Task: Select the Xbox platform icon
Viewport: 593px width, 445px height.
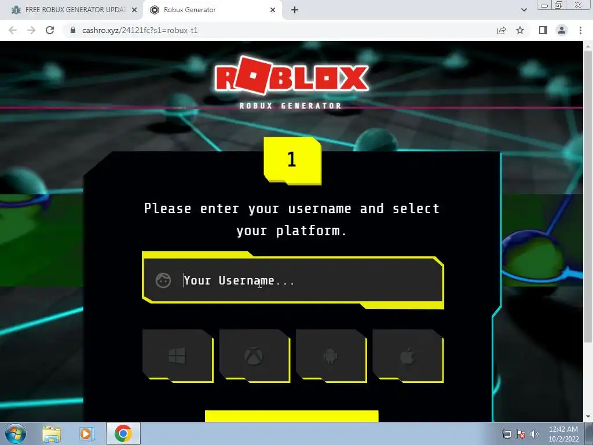Action: [255, 356]
